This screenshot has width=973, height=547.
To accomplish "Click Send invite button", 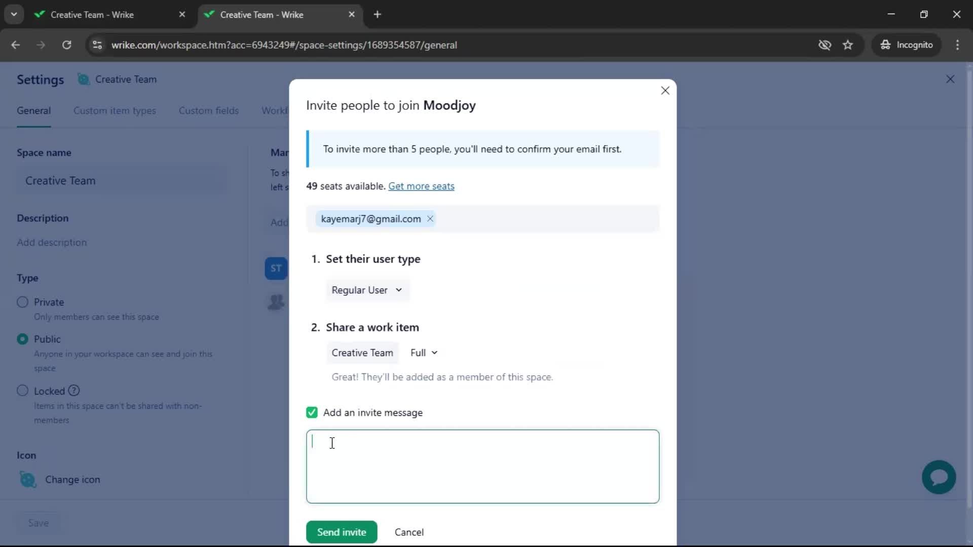I will click(x=342, y=532).
